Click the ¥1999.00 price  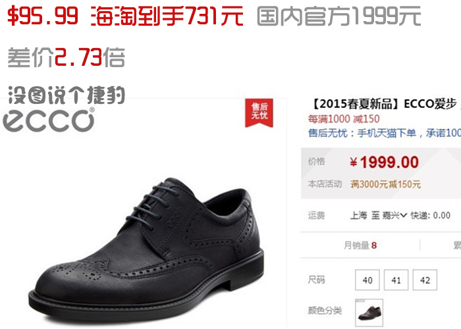click(384, 163)
